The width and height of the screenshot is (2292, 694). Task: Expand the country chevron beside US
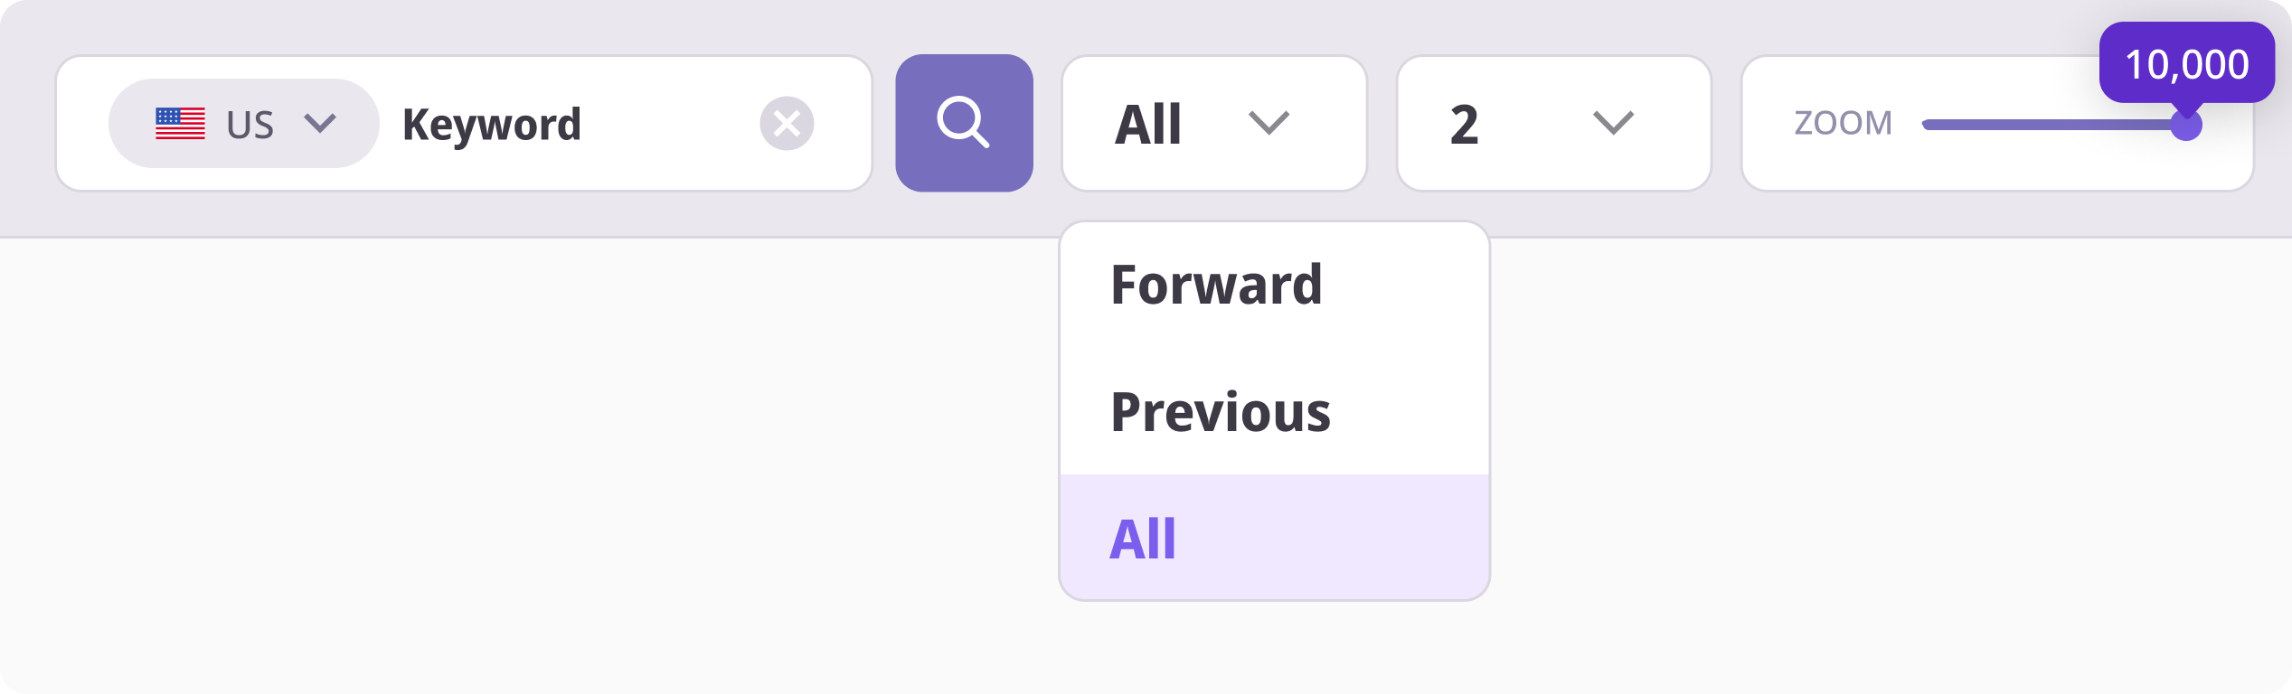(320, 123)
